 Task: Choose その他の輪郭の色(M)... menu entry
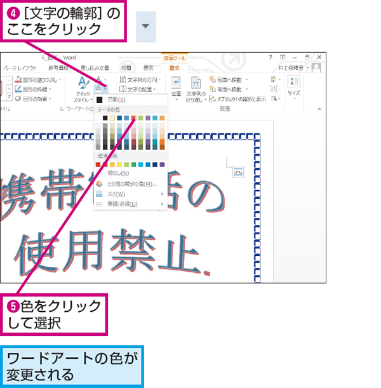tap(131, 184)
